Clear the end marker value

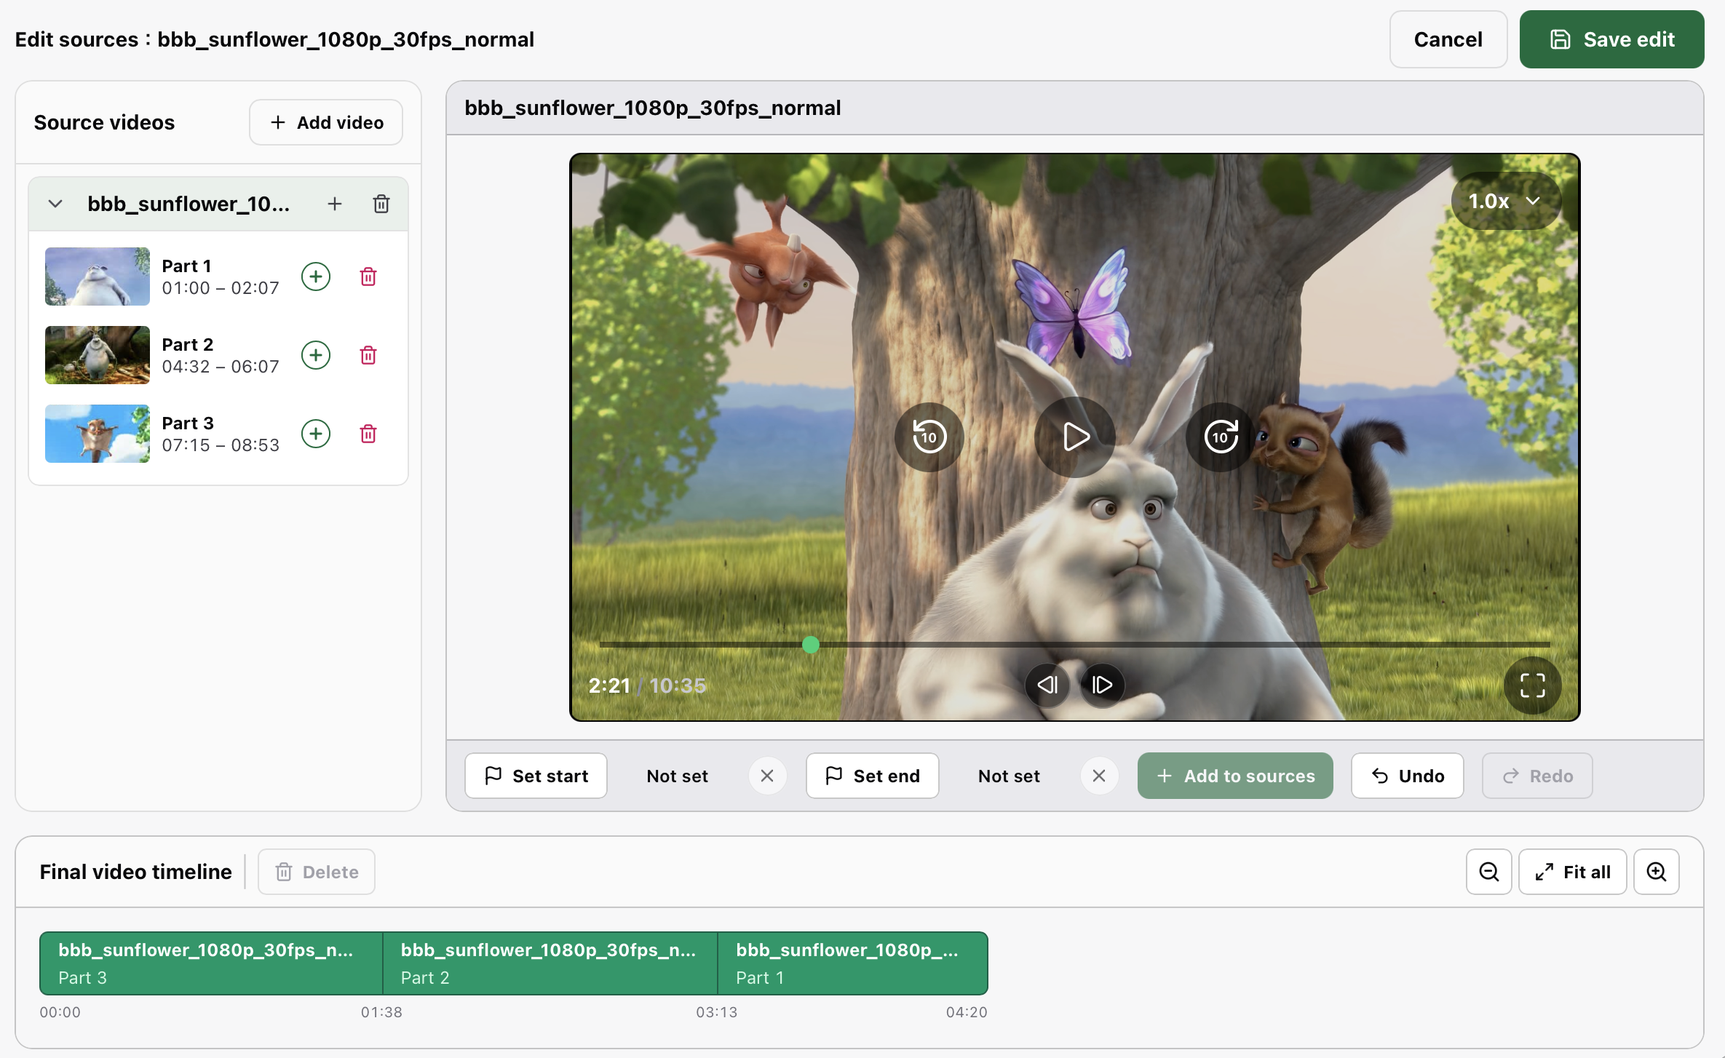click(x=1099, y=776)
